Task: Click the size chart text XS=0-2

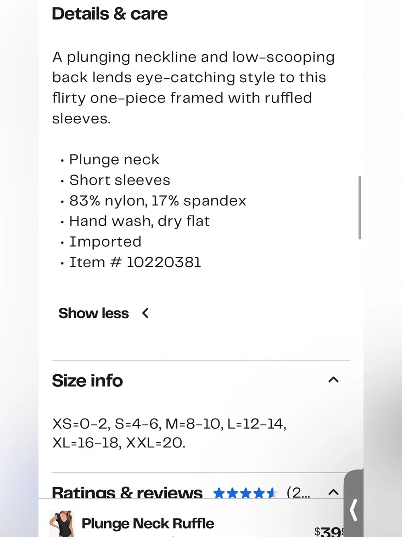Action: point(80,424)
